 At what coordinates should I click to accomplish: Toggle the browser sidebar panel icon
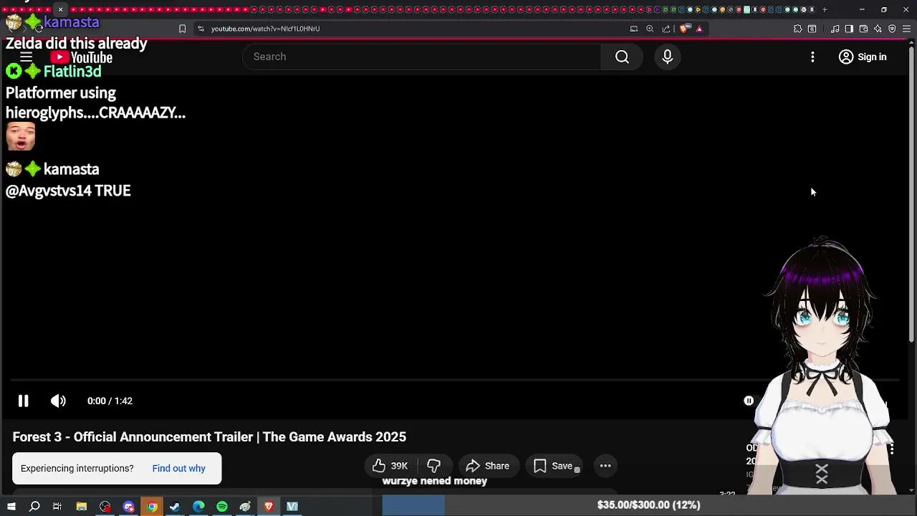tap(849, 29)
